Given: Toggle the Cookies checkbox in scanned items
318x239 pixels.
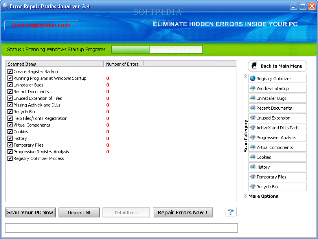Looking at the screenshot, I should coord(10,131).
